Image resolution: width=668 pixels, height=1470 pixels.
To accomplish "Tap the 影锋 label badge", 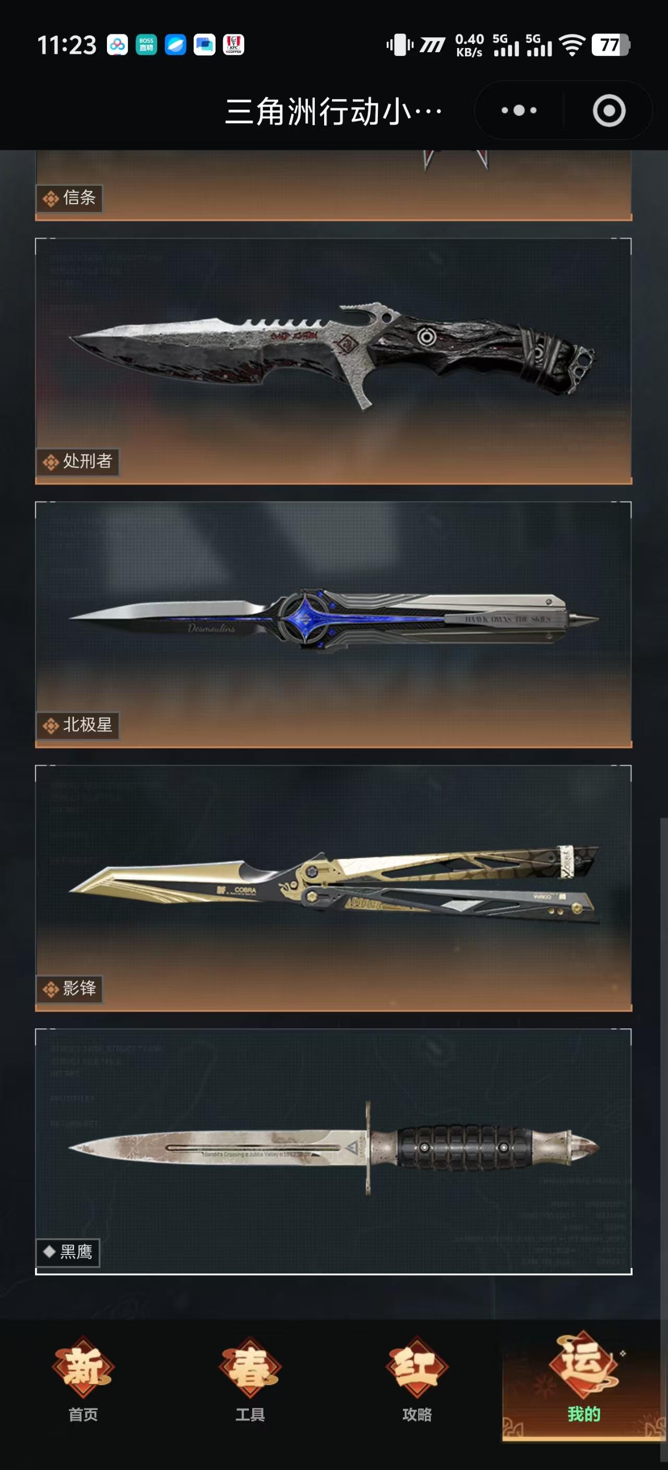I will tap(69, 989).
